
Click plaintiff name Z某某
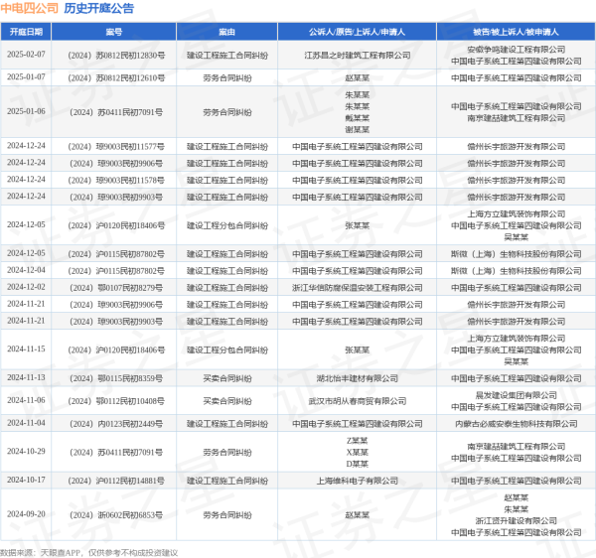[358, 441]
